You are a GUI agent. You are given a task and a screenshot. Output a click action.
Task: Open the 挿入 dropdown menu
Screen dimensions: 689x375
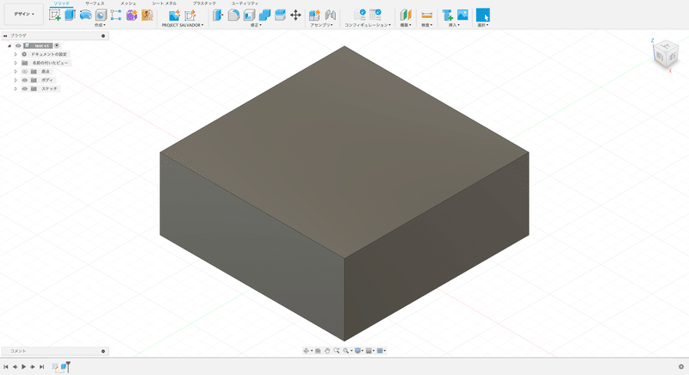tap(455, 25)
